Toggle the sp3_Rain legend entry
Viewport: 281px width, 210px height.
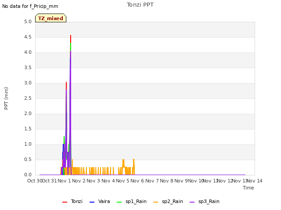(x=205, y=201)
